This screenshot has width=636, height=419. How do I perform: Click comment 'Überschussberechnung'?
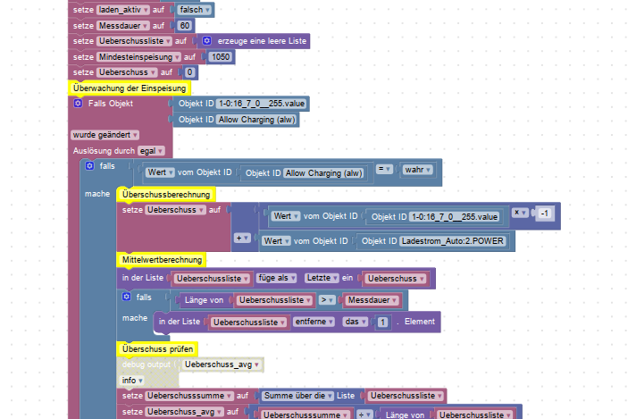click(x=166, y=194)
